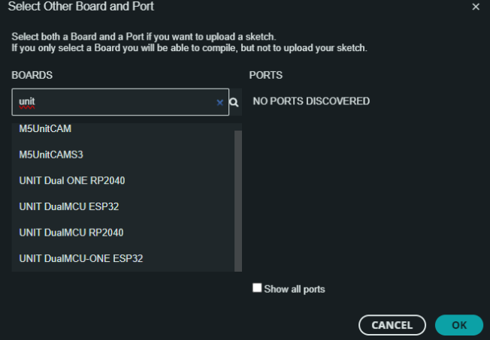Choose the UNIT DualMCU RP2040 entry
The image size is (490, 340).
coord(71,232)
